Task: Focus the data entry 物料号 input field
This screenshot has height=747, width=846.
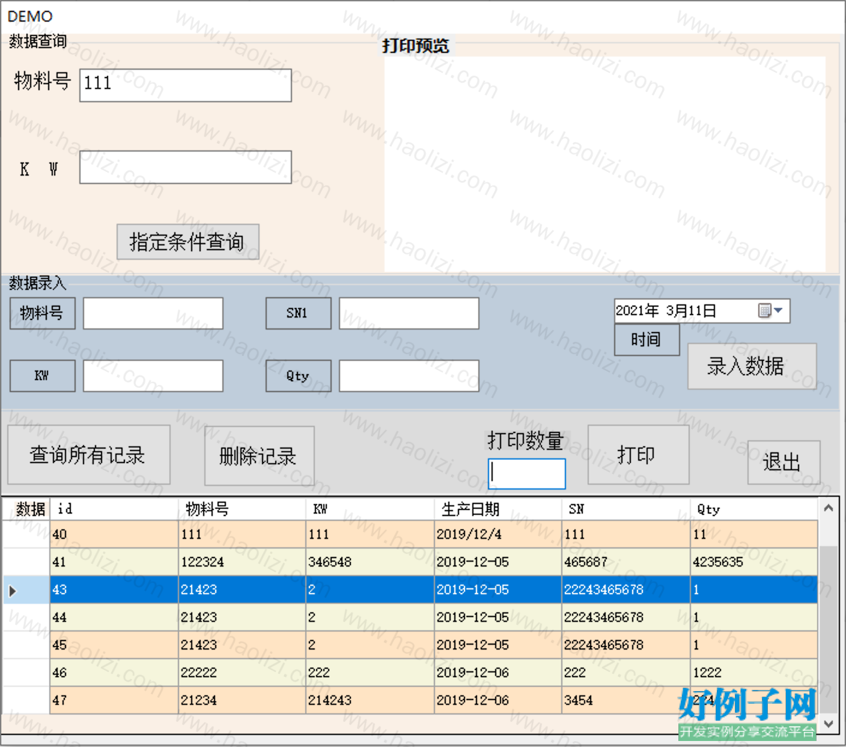Action: point(153,313)
